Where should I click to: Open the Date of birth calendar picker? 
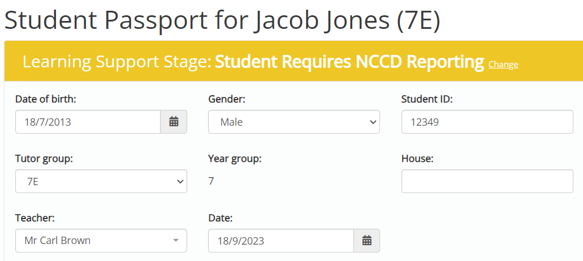(x=174, y=121)
